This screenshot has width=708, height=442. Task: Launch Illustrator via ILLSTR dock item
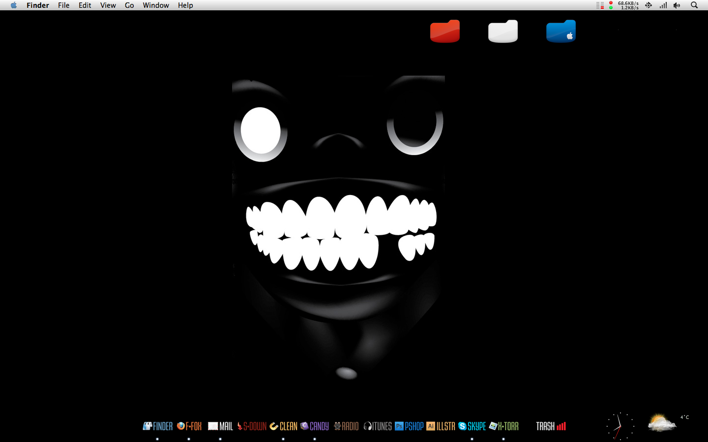coord(441,426)
